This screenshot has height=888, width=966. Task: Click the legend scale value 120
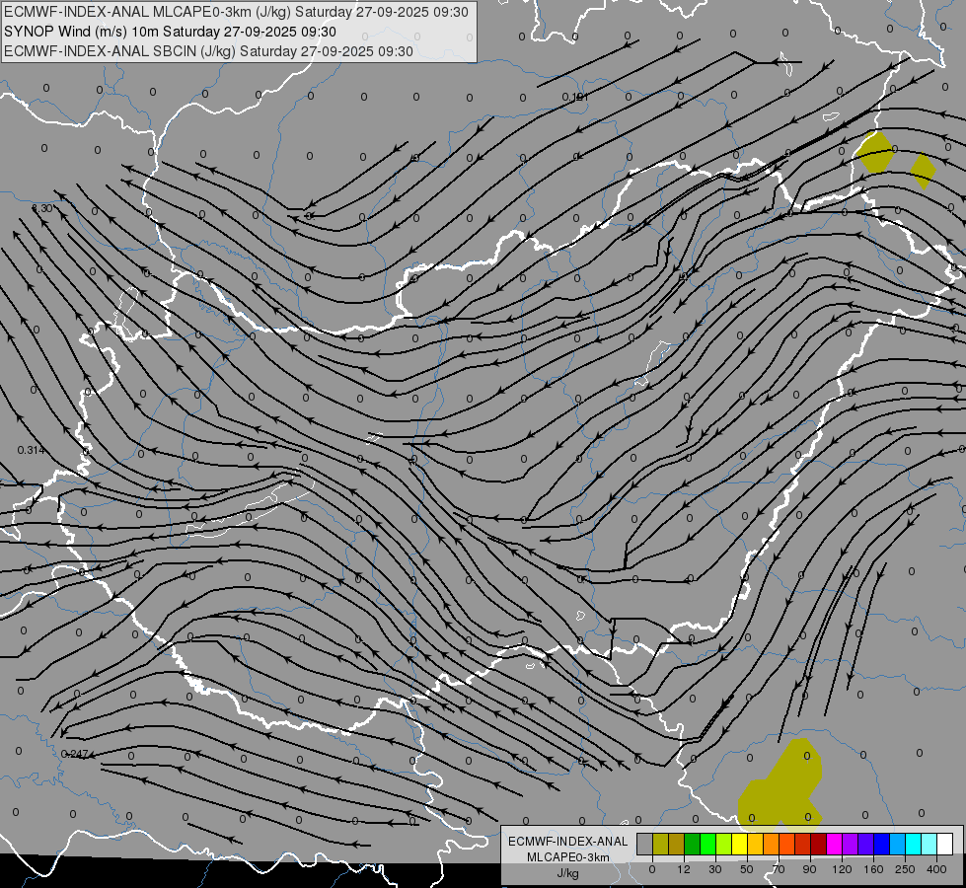pos(843,869)
